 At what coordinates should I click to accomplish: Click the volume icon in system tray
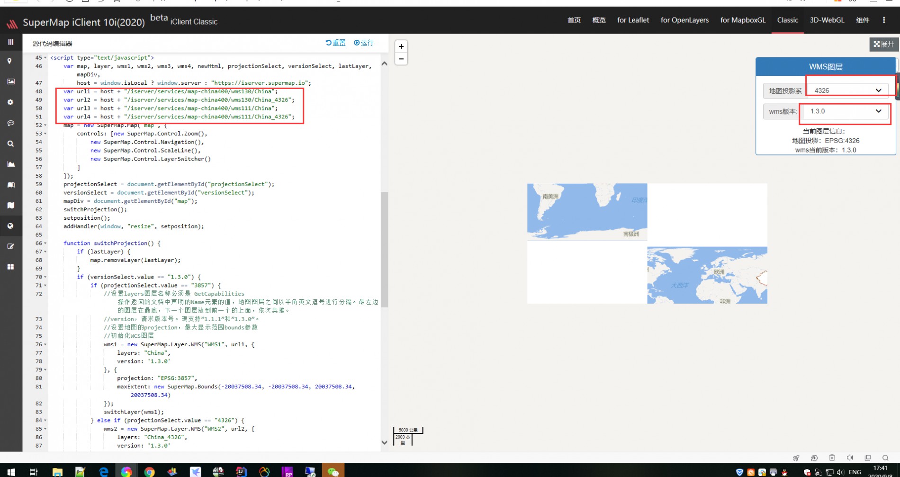840,472
